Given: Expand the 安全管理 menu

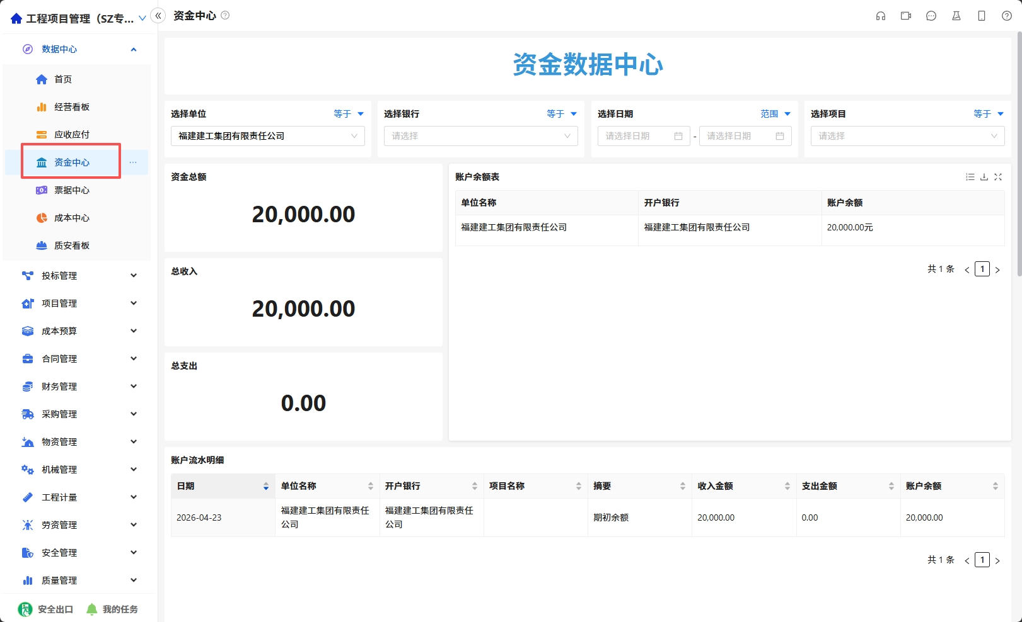Looking at the screenshot, I should point(134,553).
